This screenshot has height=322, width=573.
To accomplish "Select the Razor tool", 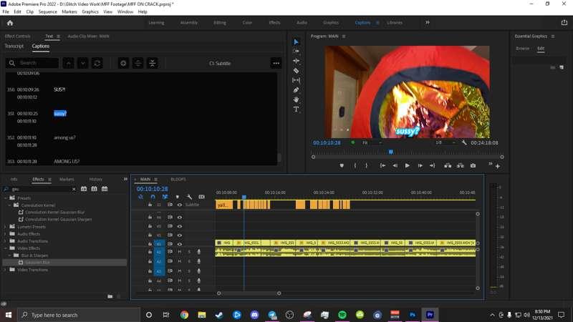I will [x=296, y=70].
